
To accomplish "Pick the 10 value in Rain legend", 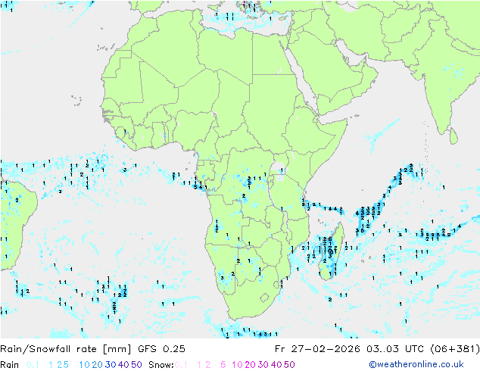I will point(84,365).
